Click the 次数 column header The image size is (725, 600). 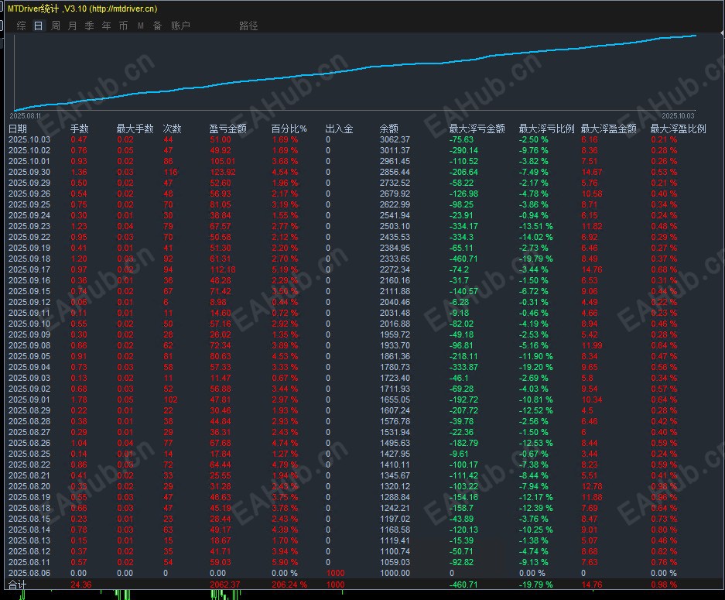[172, 129]
